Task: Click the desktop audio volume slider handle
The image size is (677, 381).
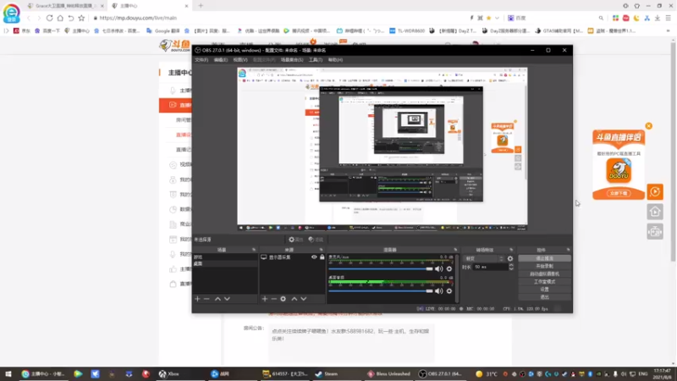Action: tap(429, 291)
